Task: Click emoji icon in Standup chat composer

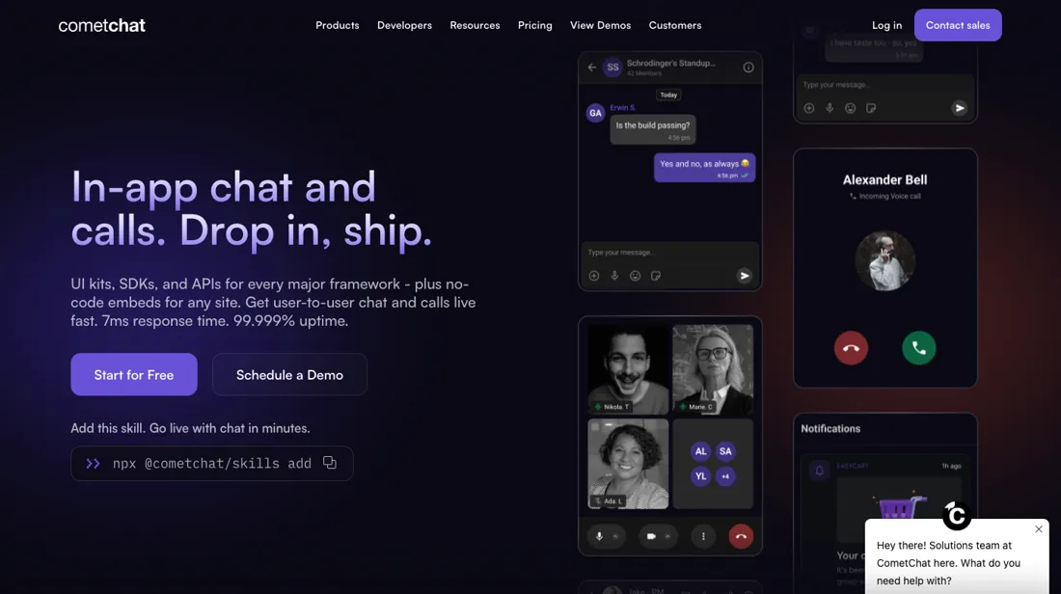Action: coord(636,276)
